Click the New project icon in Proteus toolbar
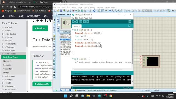 point(55,10)
